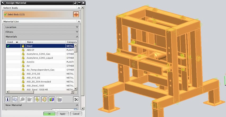Image resolution: width=226 pixels, height=117 pixels.
Task: Click the copy material icon
Action: tap(15, 99)
